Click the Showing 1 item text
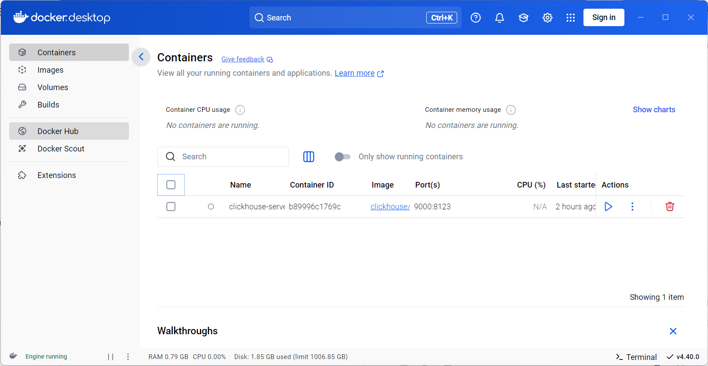The image size is (708, 366). (x=657, y=297)
